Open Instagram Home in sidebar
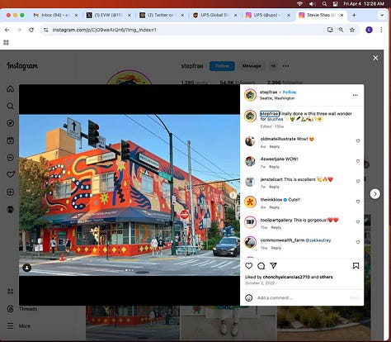 point(11,89)
